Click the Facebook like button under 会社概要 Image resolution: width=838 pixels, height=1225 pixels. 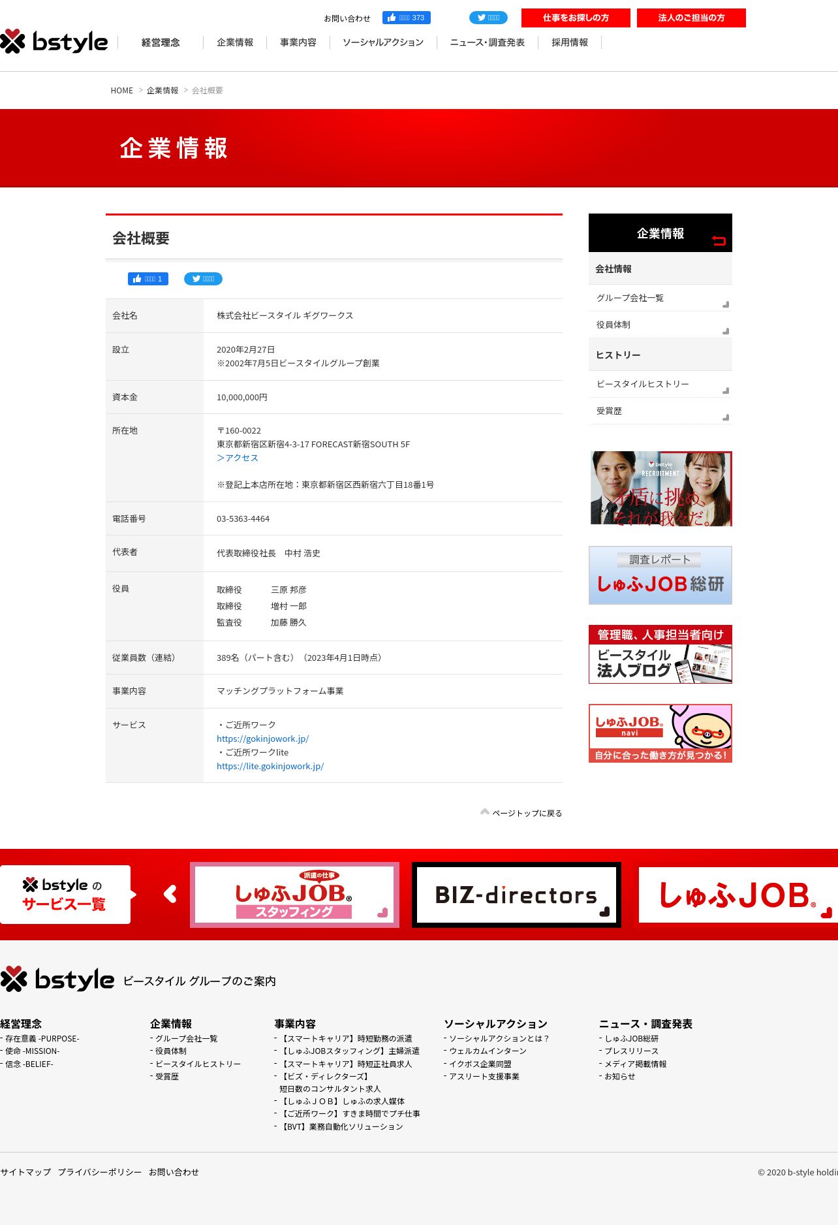tap(148, 279)
